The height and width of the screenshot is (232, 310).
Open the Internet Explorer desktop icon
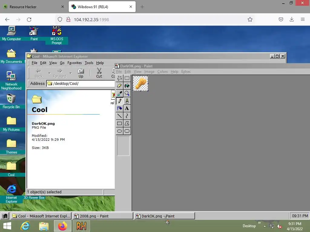[12, 194]
